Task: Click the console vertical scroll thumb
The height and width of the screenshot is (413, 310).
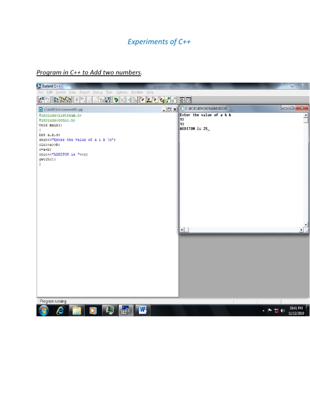Action: point(306,120)
